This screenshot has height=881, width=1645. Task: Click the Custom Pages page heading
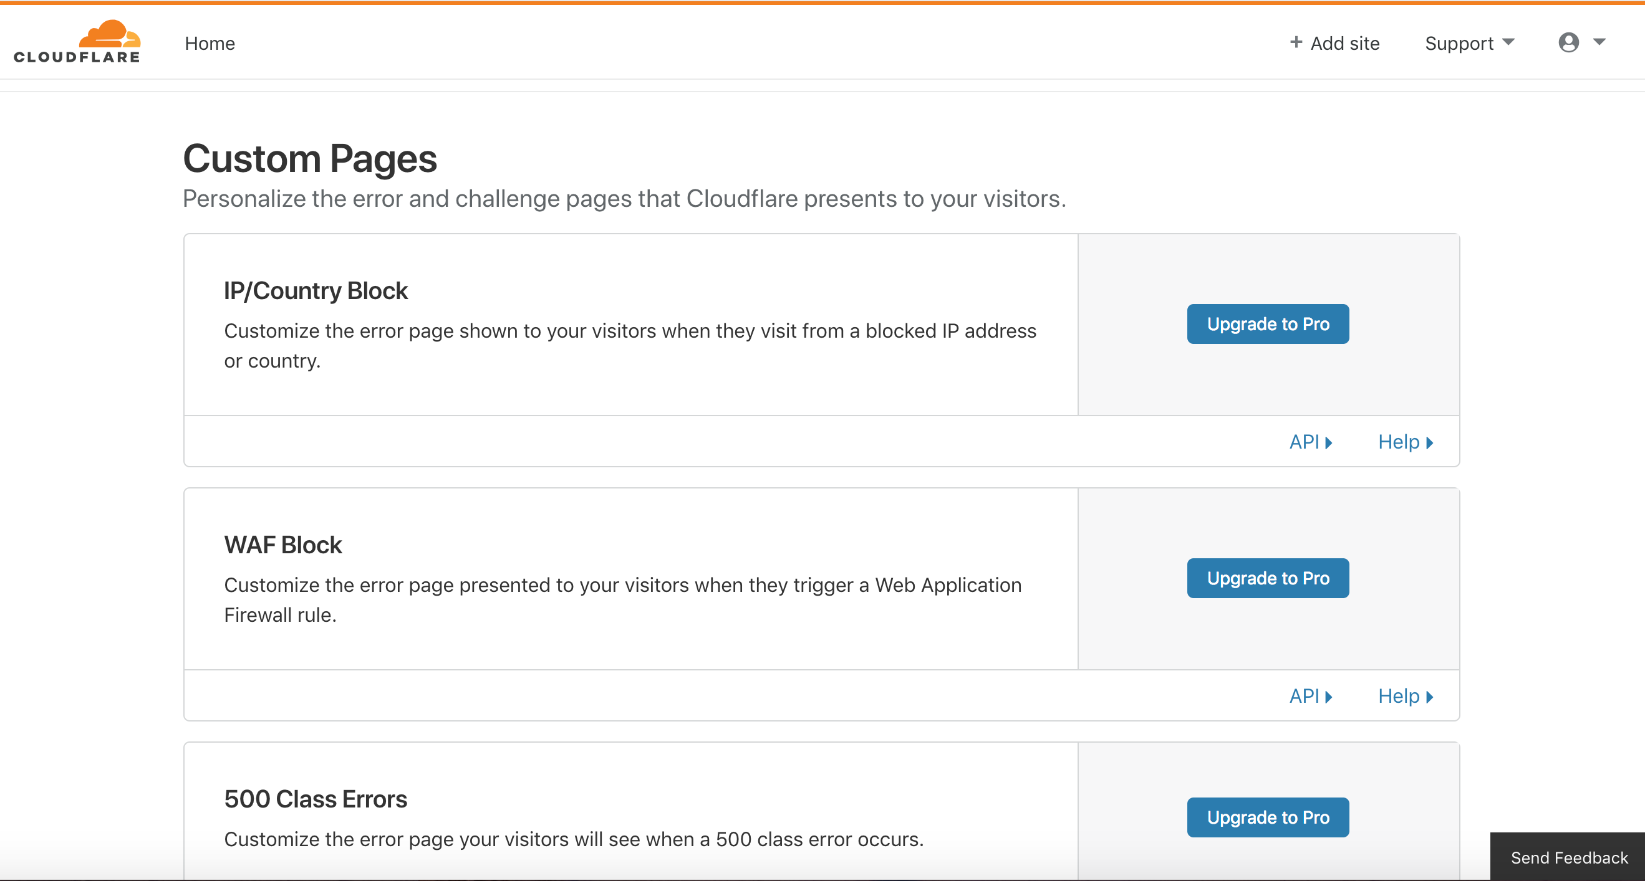click(310, 159)
